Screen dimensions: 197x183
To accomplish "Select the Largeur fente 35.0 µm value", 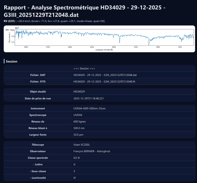I will coord(78,135).
